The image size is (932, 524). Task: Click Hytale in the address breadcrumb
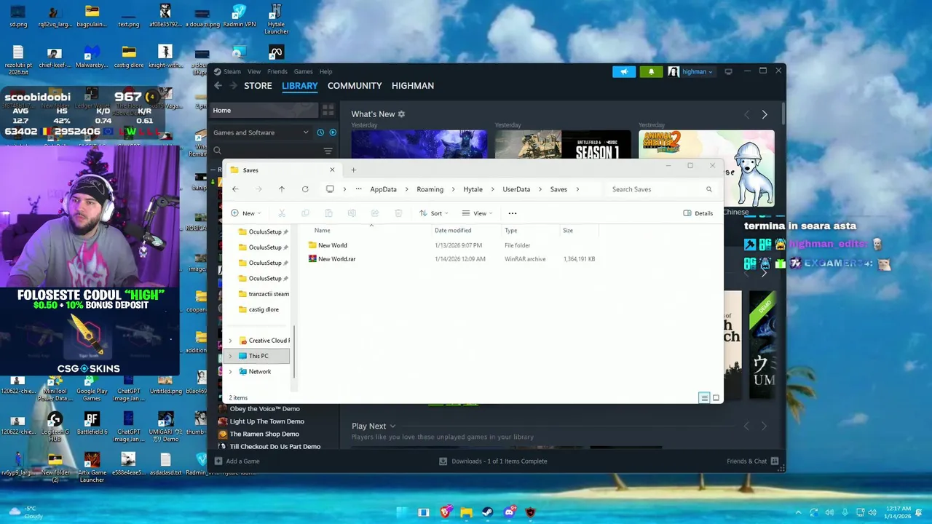(x=473, y=189)
